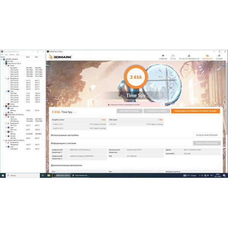Screen dimensions: 228x228
Task: Open the Windows Start menu
Action: point(3,176)
